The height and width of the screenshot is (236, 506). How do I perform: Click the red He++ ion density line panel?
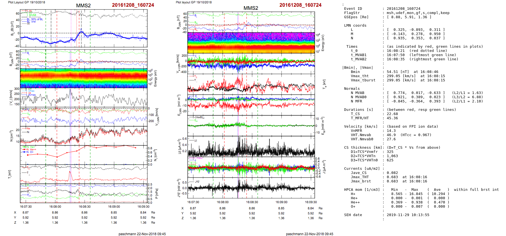pyautogui.click(x=84, y=155)
